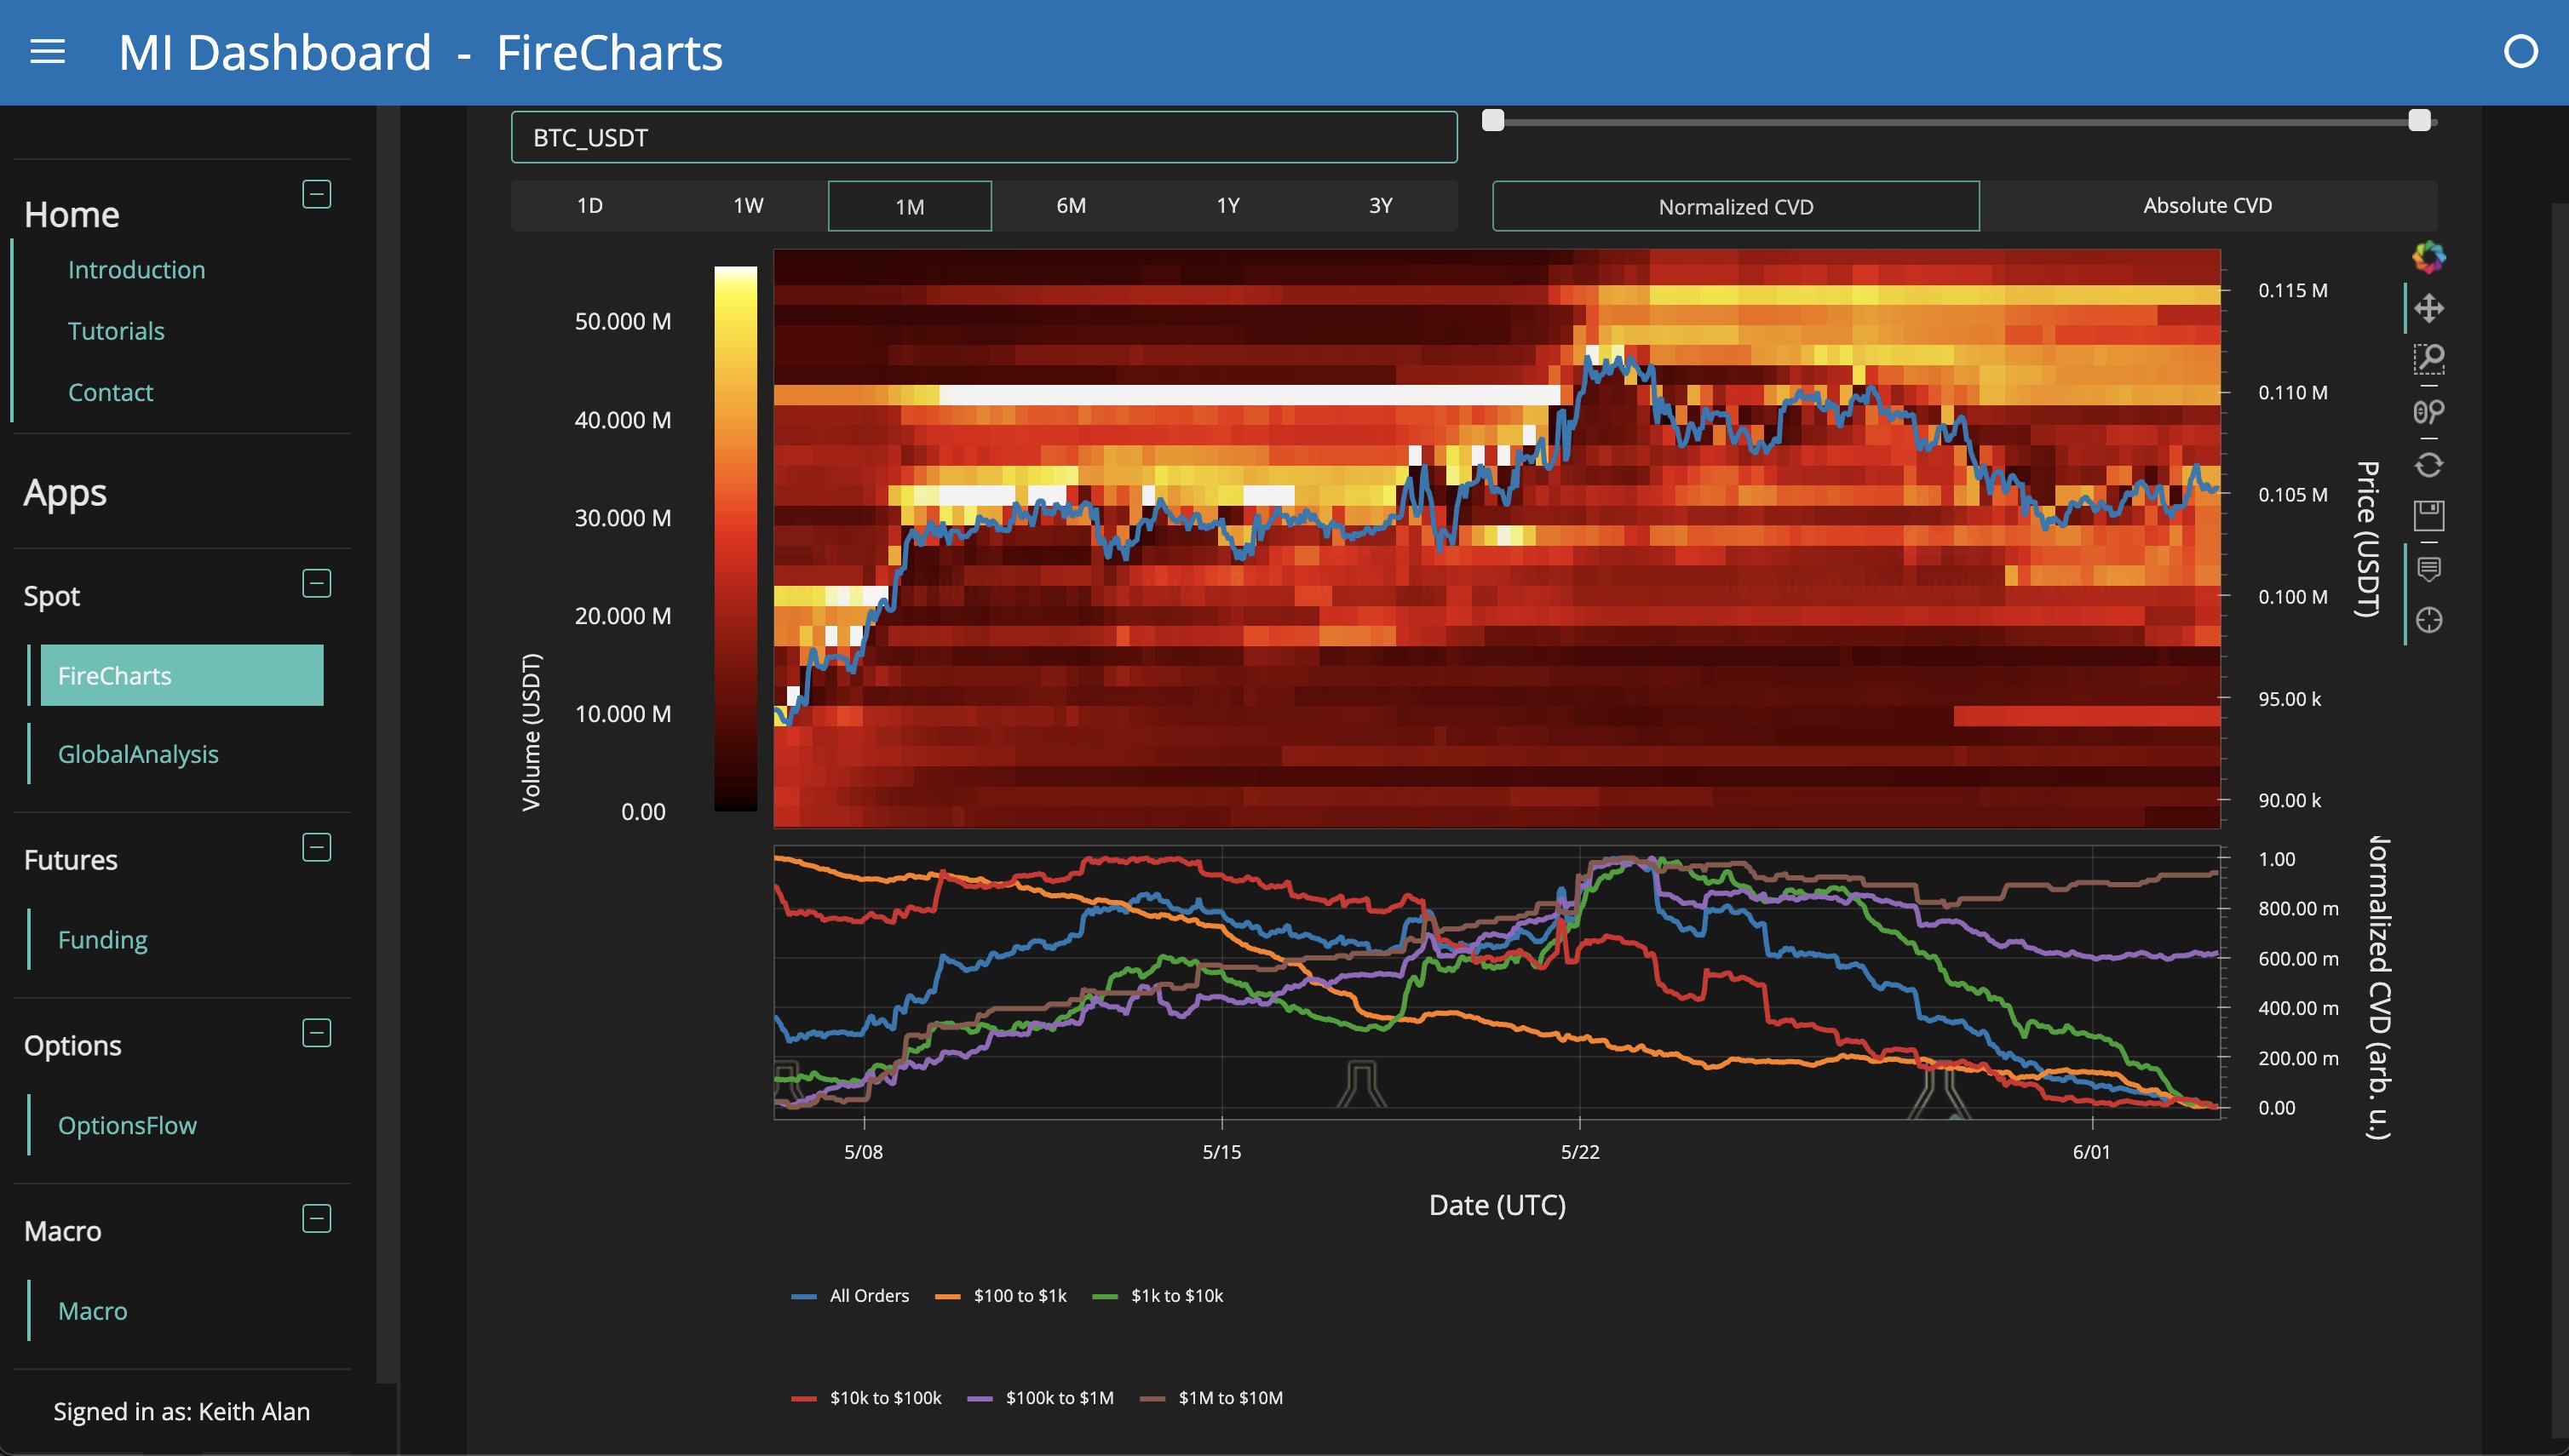Enable the Wheel Zoom tool
2569x1456 pixels.
pos(2429,412)
